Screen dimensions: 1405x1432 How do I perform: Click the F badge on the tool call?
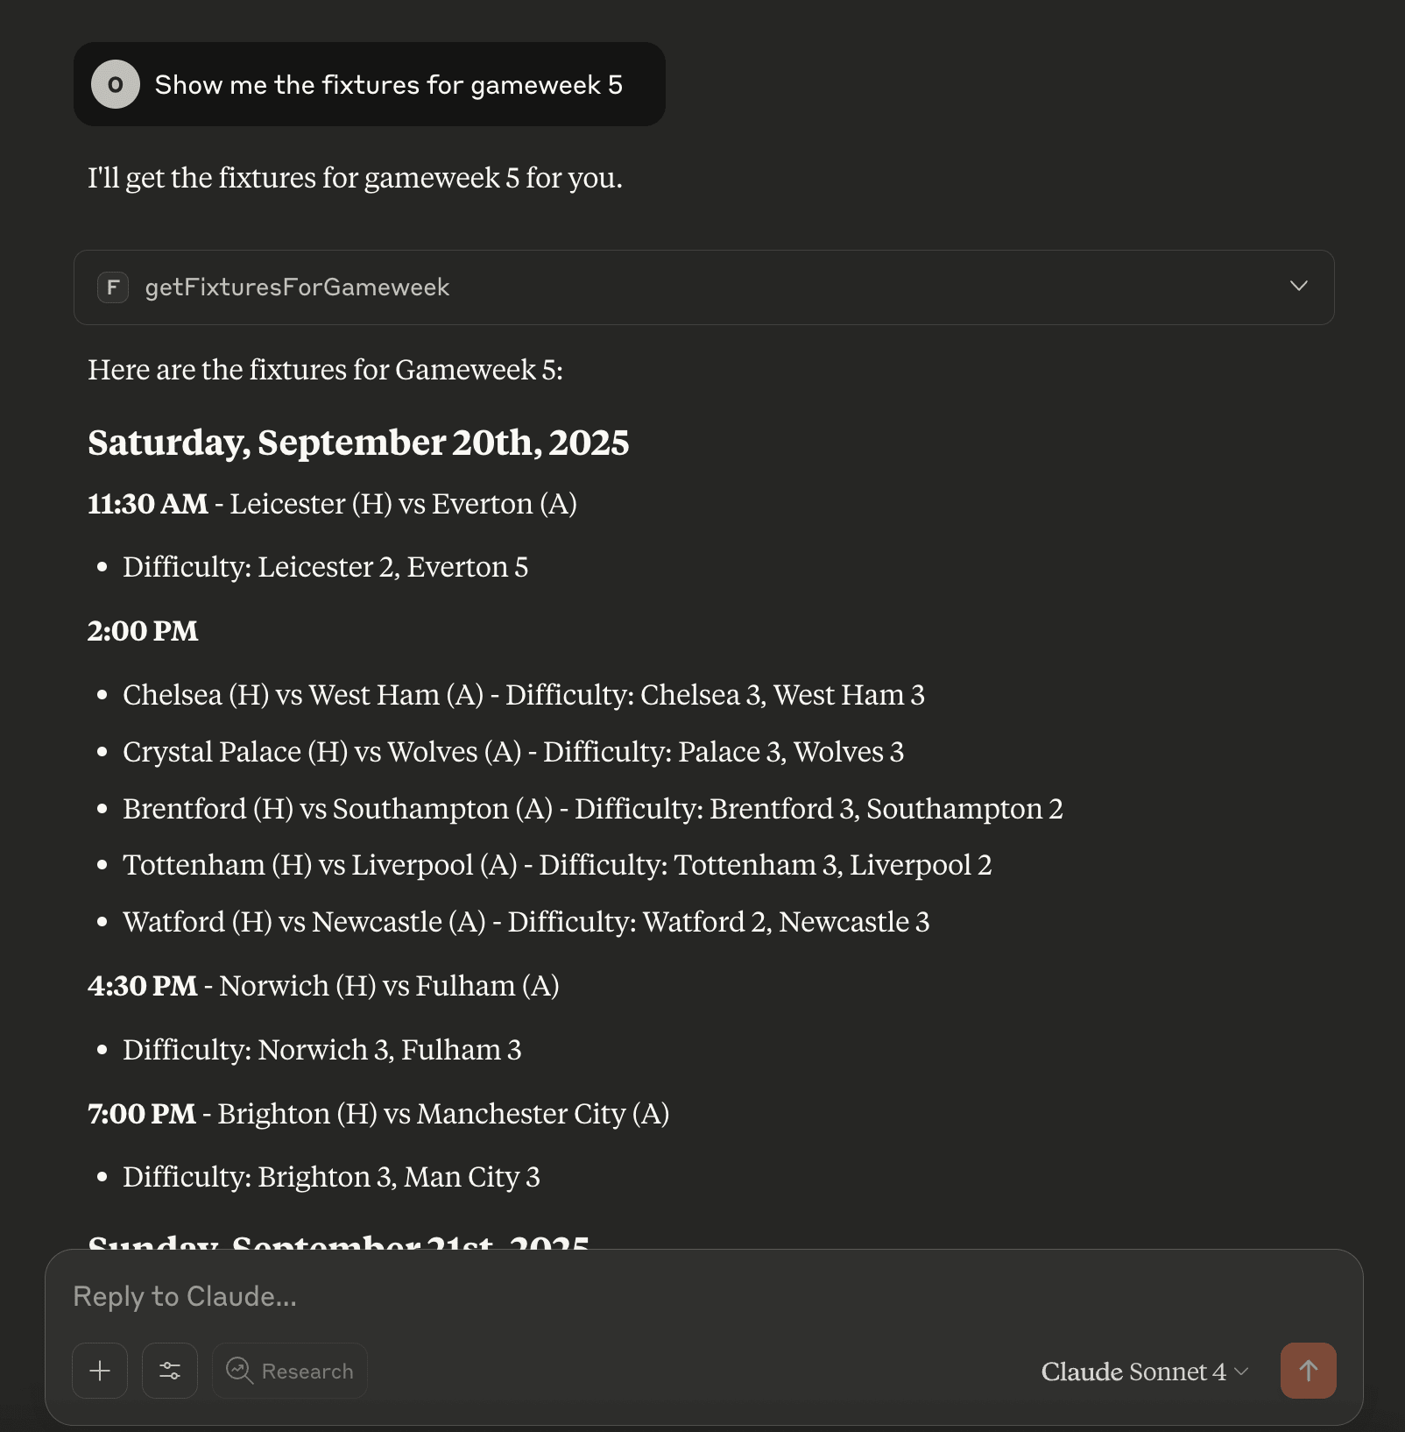pyautogui.click(x=112, y=287)
